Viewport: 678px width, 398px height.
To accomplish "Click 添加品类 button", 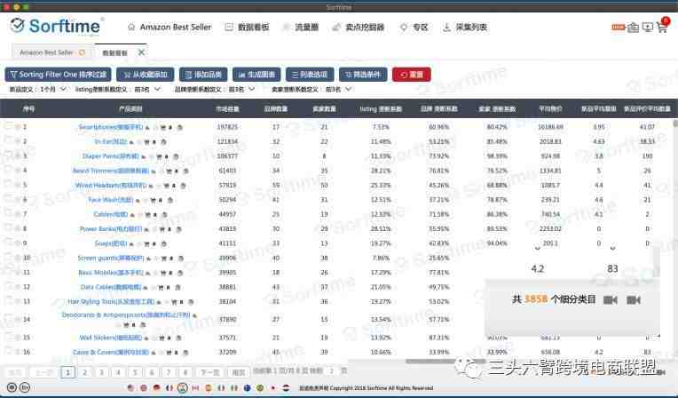I will click(203, 75).
